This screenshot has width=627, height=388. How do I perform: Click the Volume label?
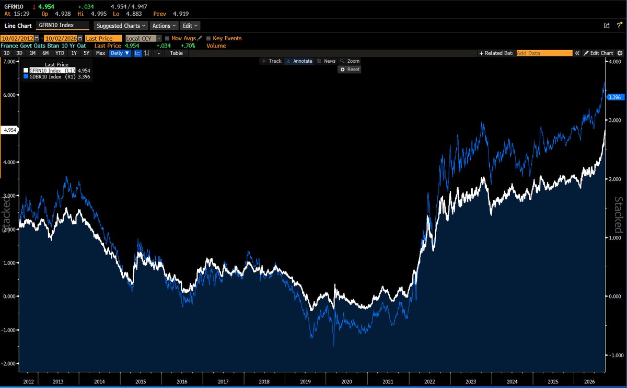click(x=216, y=46)
